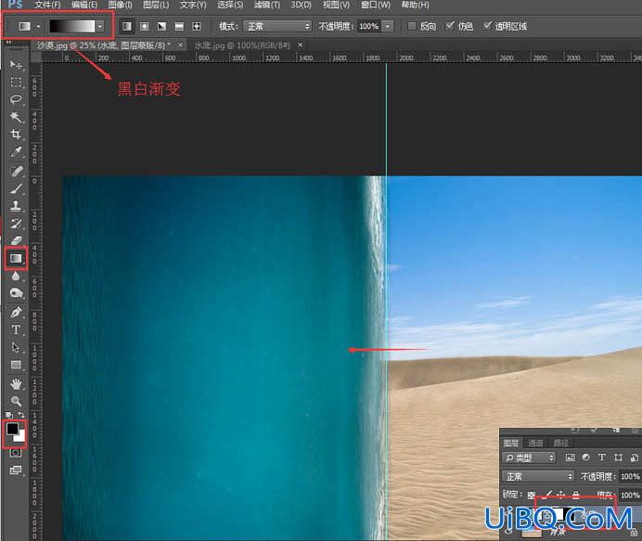Choose linear gradient style

click(127, 26)
